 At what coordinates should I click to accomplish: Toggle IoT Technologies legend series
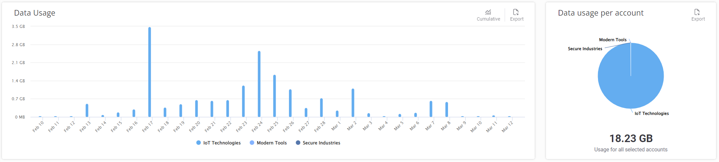pos(222,143)
